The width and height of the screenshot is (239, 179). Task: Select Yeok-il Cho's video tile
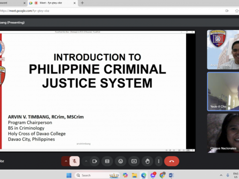tap(223, 91)
